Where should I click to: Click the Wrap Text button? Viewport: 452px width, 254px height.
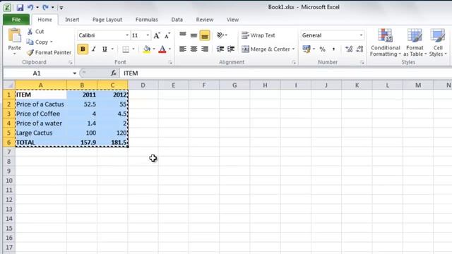click(x=258, y=35)
